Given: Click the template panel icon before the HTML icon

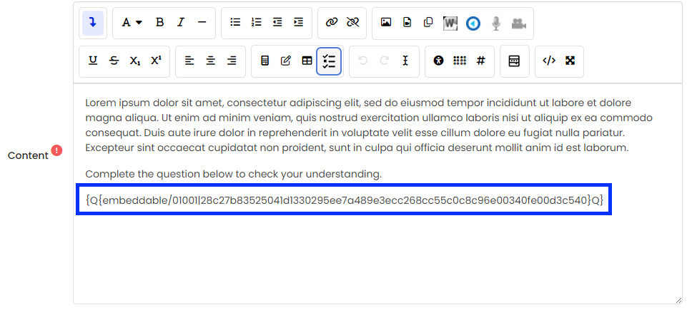Looking at the screenshot, I should (515, 61).
